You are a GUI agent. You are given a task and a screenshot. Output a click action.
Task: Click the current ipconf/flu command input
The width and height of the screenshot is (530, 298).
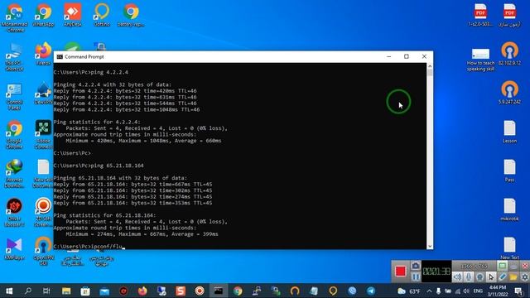89,247
